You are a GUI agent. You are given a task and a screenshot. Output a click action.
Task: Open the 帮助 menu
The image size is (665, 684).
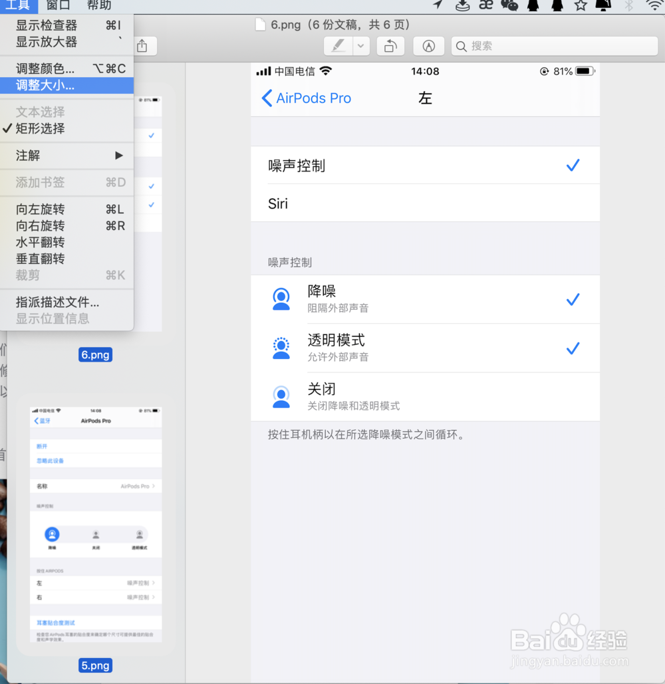pyautogui.click(x=99, y=5)
